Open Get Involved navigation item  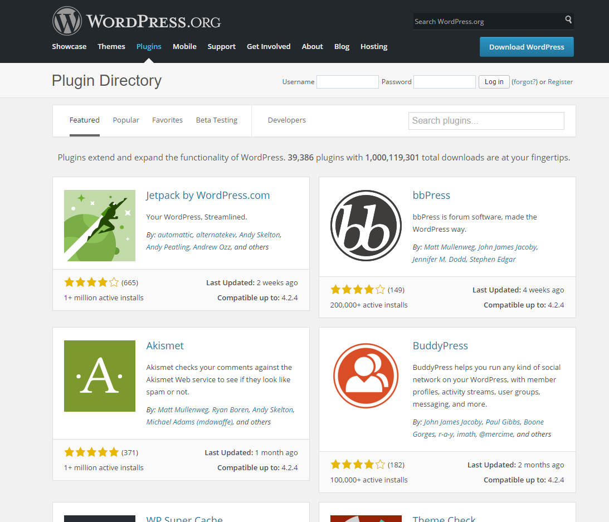pos(269,47)
